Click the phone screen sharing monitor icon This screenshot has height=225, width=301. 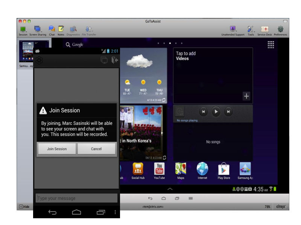click(x=104, y=60)
